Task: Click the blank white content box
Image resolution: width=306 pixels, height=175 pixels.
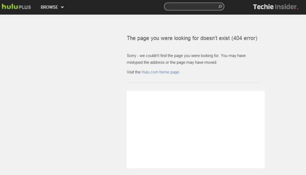Action: pos(195,129)
